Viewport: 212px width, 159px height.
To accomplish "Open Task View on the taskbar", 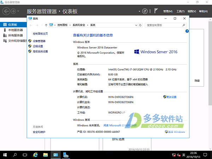I will pos(25,155).
